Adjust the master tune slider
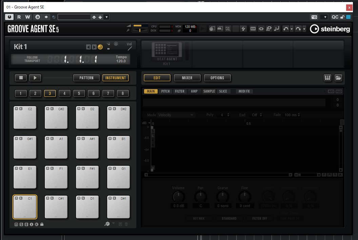The image size is (358, 240). [140, 30]
